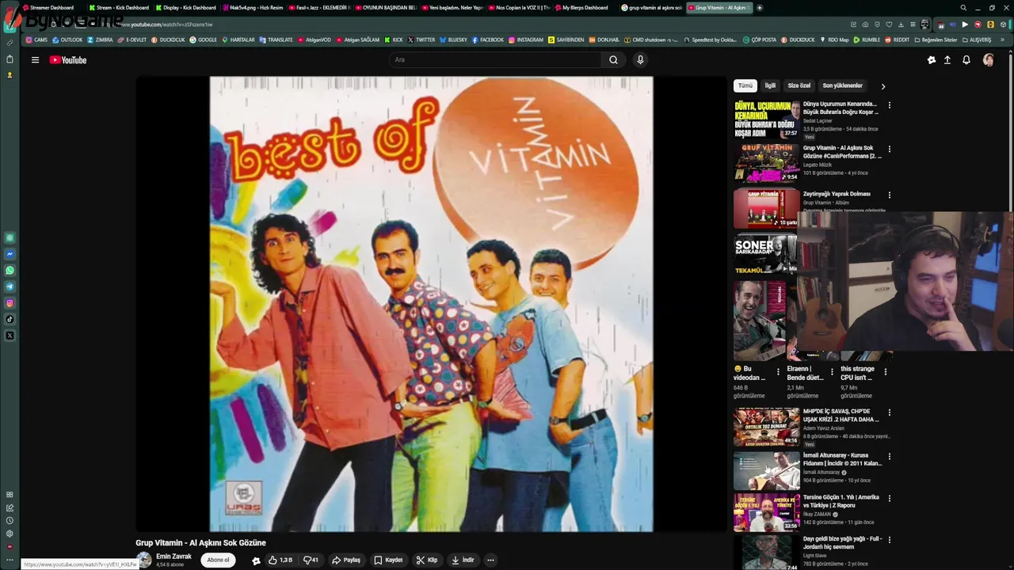
Task: Open options for Dayı geldi bize yağlı yağlı
Action: 889,540
